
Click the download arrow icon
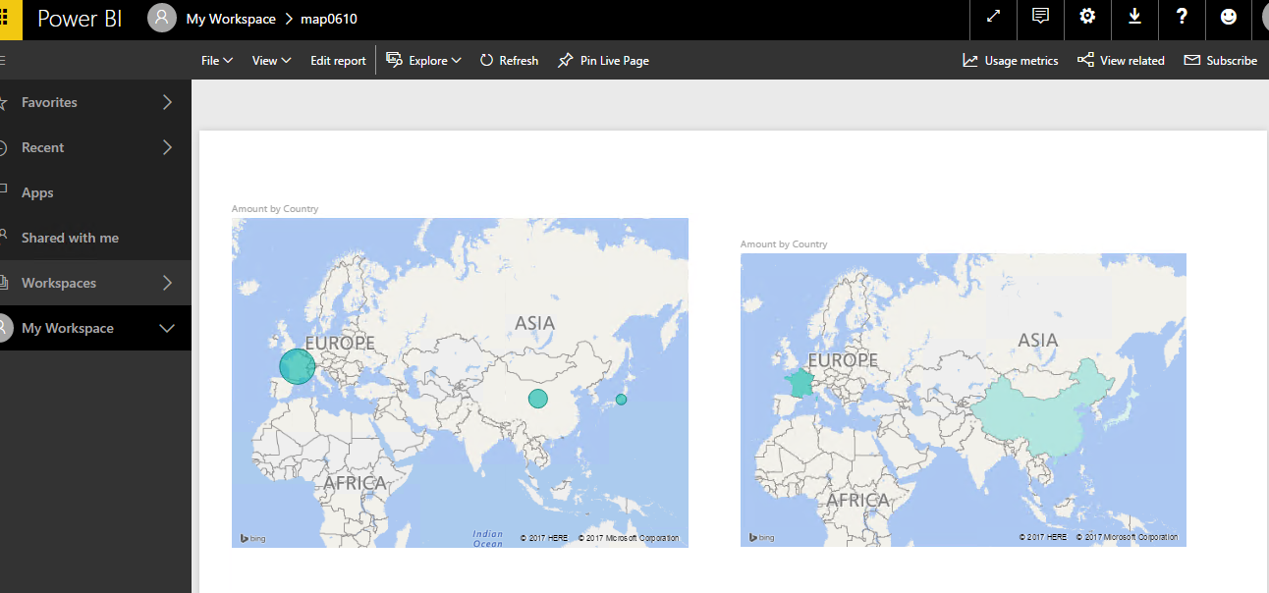[1134, 17]
